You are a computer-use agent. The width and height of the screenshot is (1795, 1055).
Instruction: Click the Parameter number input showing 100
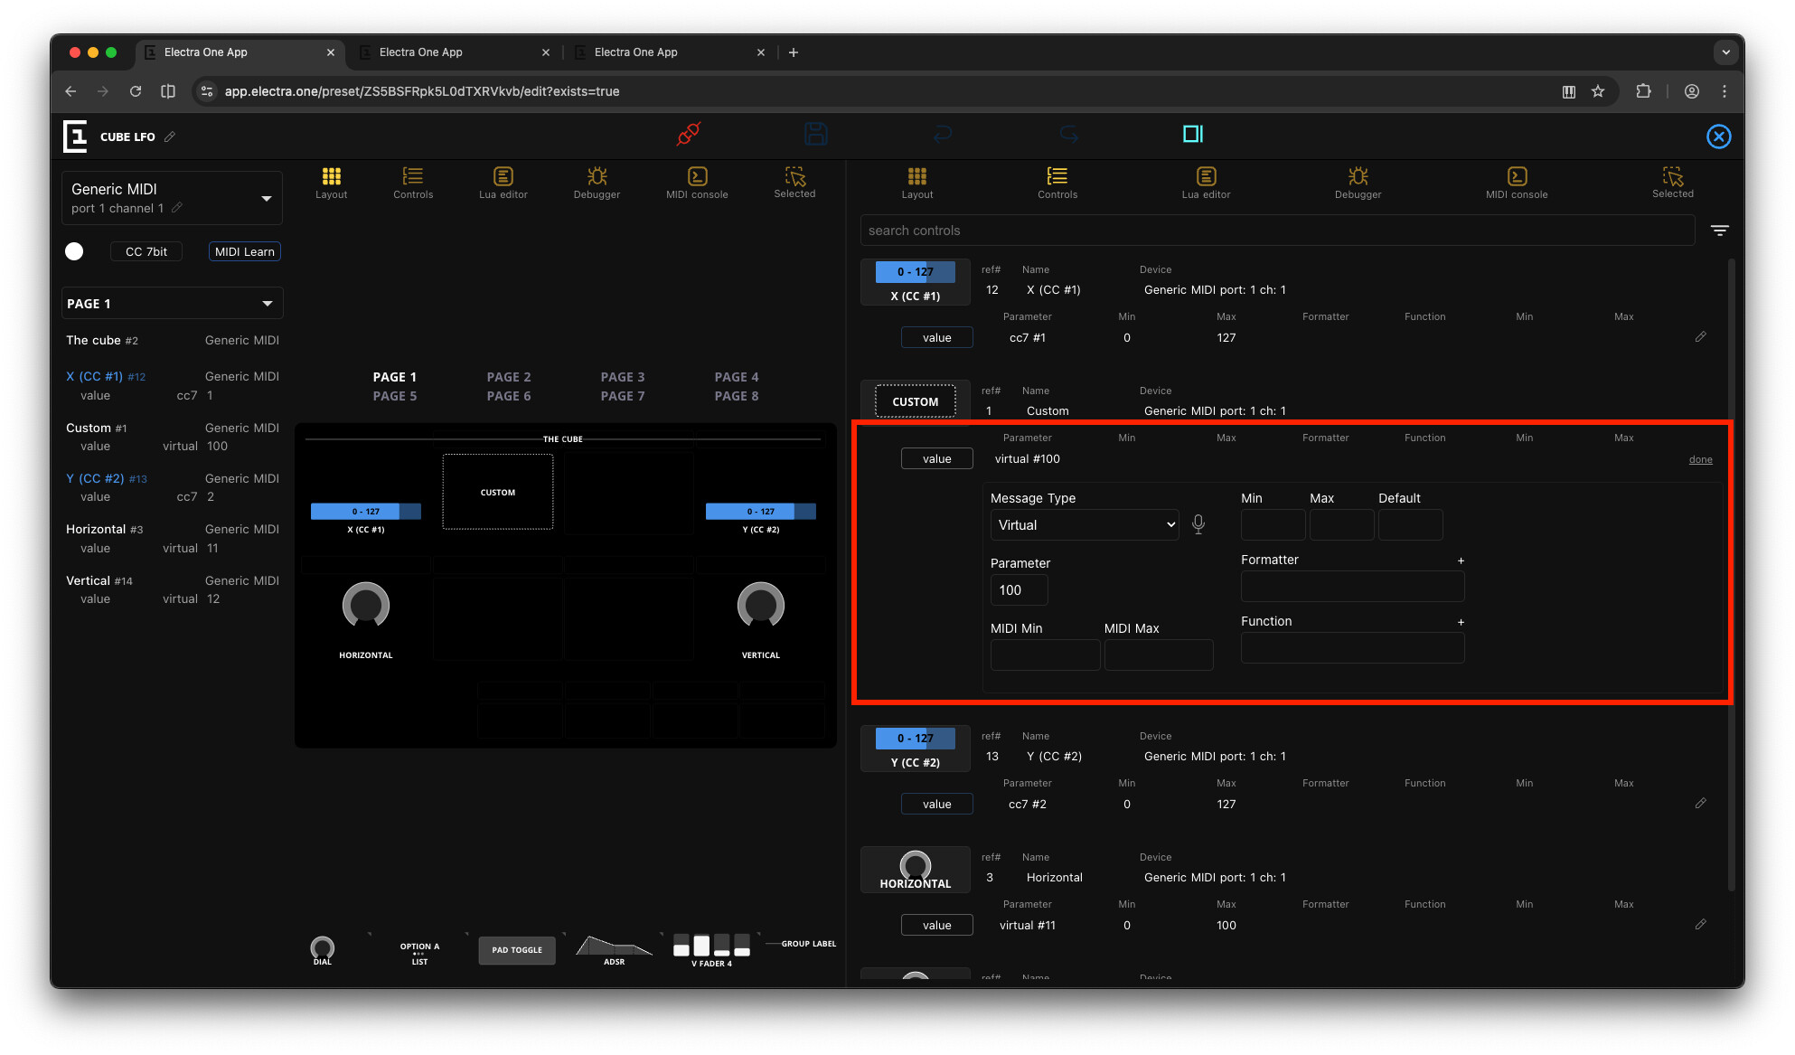[1019, 590]
